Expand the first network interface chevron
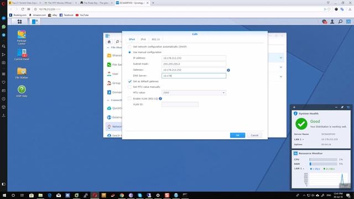This screenshot has height=199, width=354. tap(281, 57)
